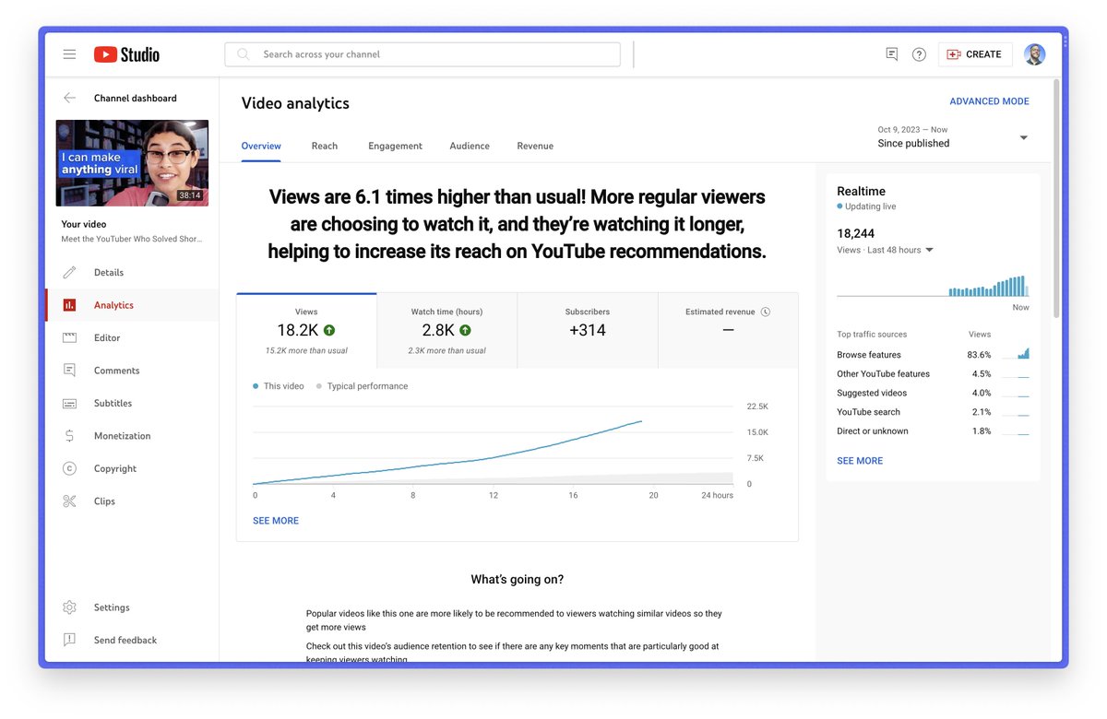
Task: Click the video title under Your video
Action: pos(131,239)
